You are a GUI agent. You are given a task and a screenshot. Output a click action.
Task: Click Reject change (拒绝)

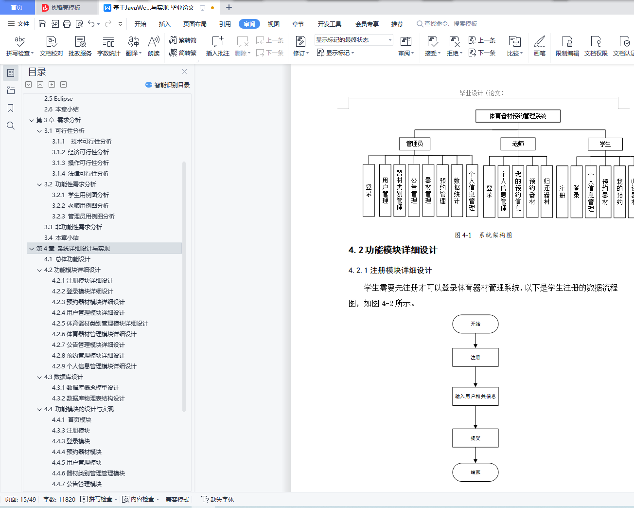[454, 46]
